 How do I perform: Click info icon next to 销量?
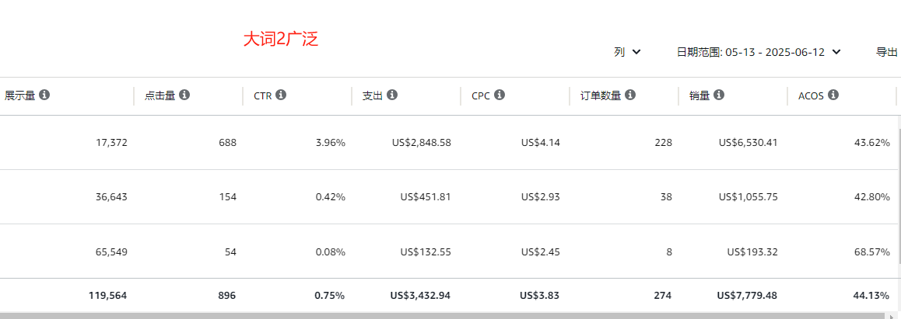coord(718,95)
